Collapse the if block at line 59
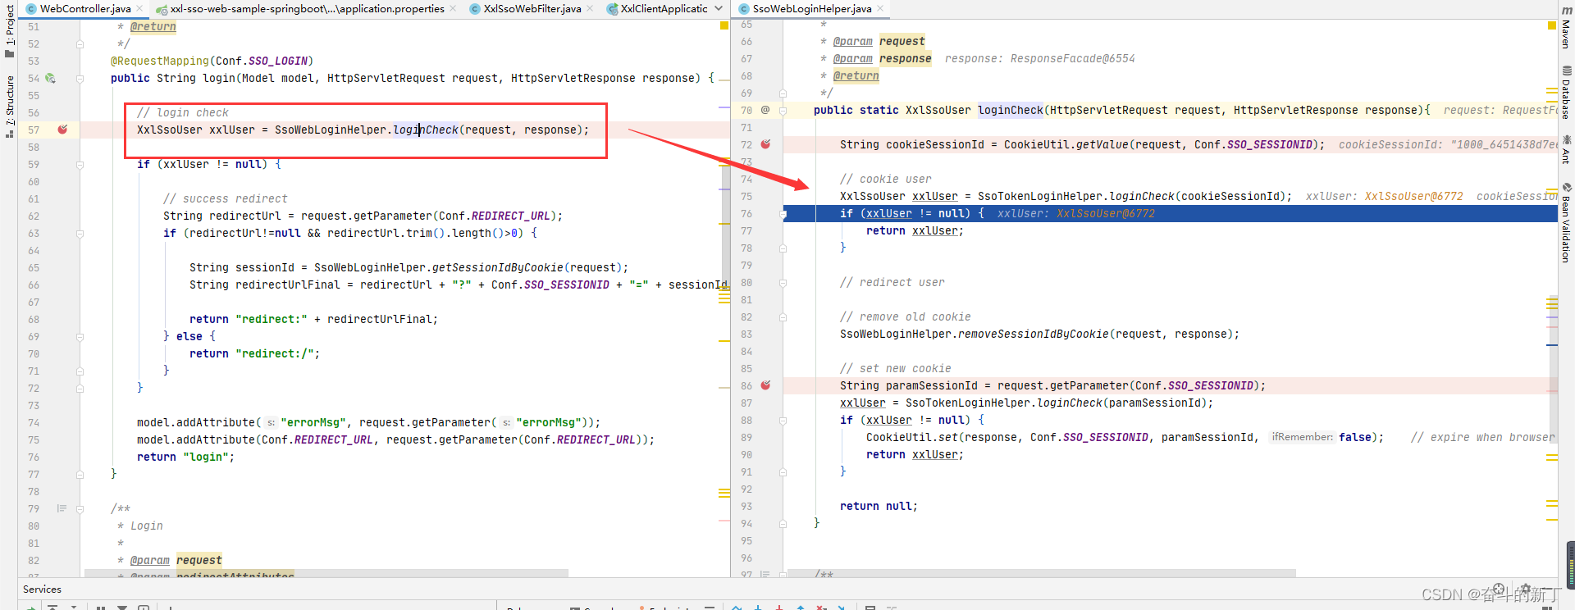The height and width of the screenshot is (610, 1575). click(80, 165)
